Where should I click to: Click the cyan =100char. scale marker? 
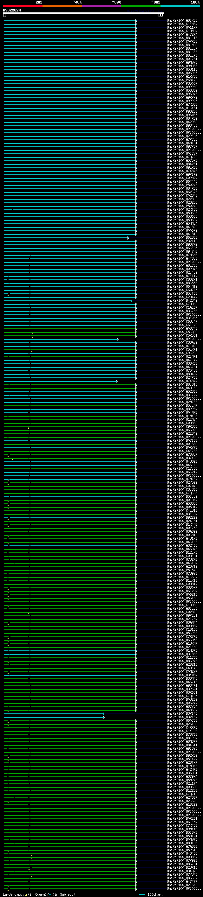pos(141,894)
